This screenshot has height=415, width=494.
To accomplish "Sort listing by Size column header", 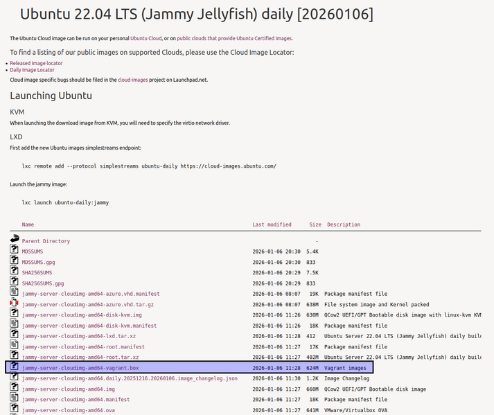I will (315, 224).
